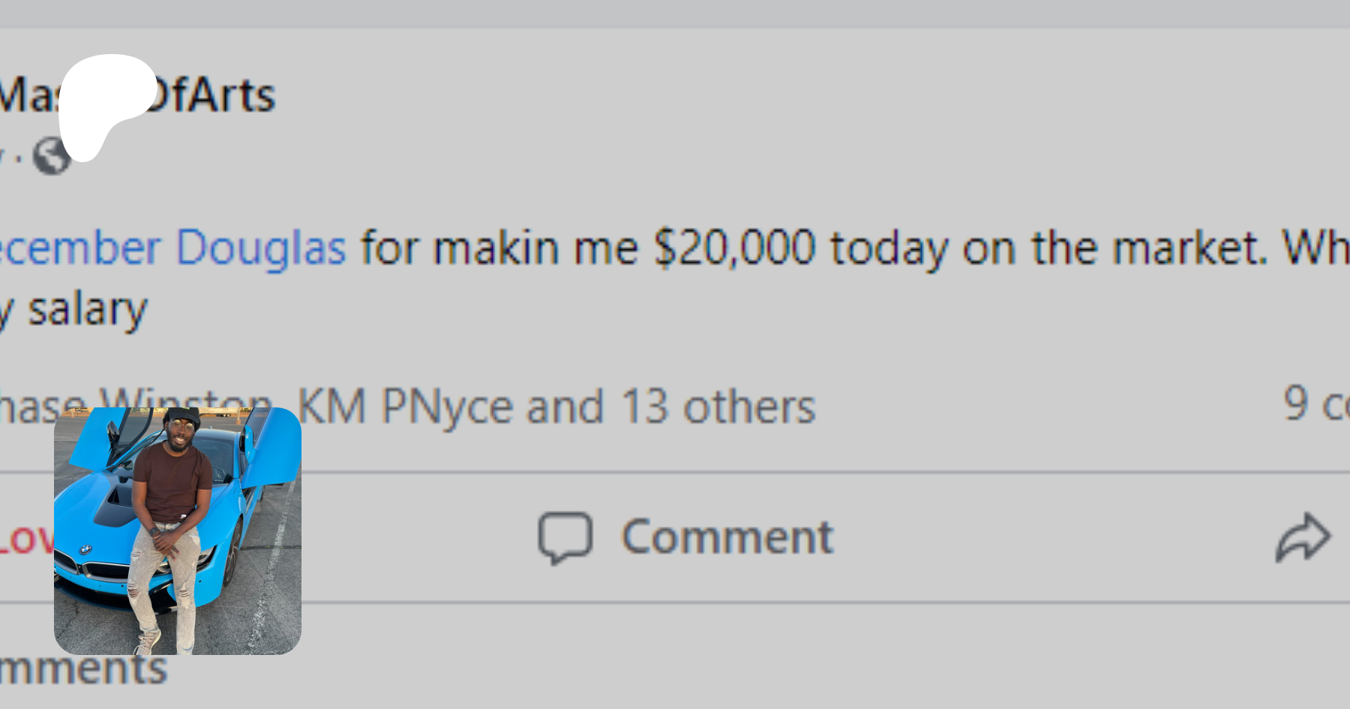Open the page name ending in OfArts
The image size is (1350, 709).
click(210, 95)
